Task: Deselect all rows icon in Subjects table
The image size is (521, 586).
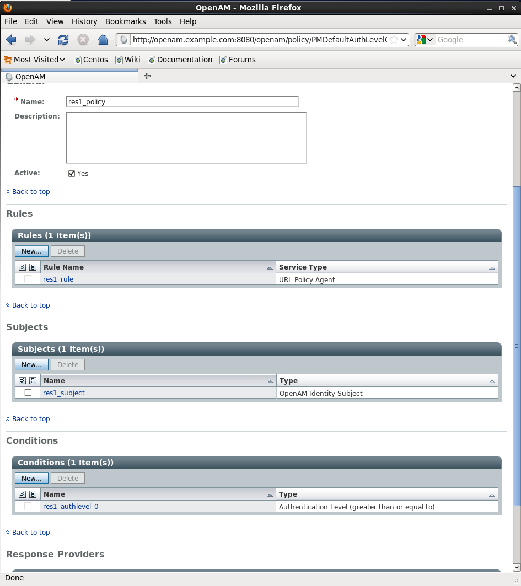Action: (x=33, y=381)
